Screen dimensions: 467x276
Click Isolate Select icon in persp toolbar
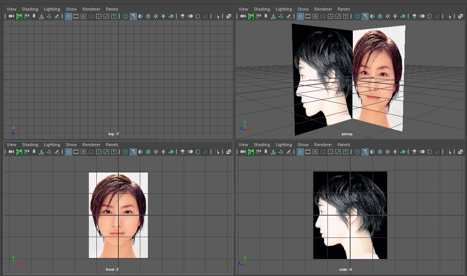click(448, 16)
